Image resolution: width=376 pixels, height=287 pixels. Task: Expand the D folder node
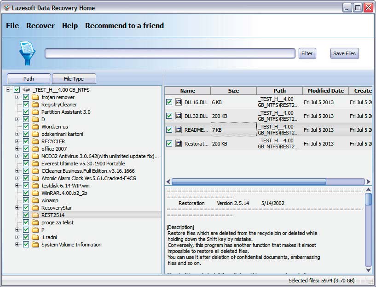(17, 119)
